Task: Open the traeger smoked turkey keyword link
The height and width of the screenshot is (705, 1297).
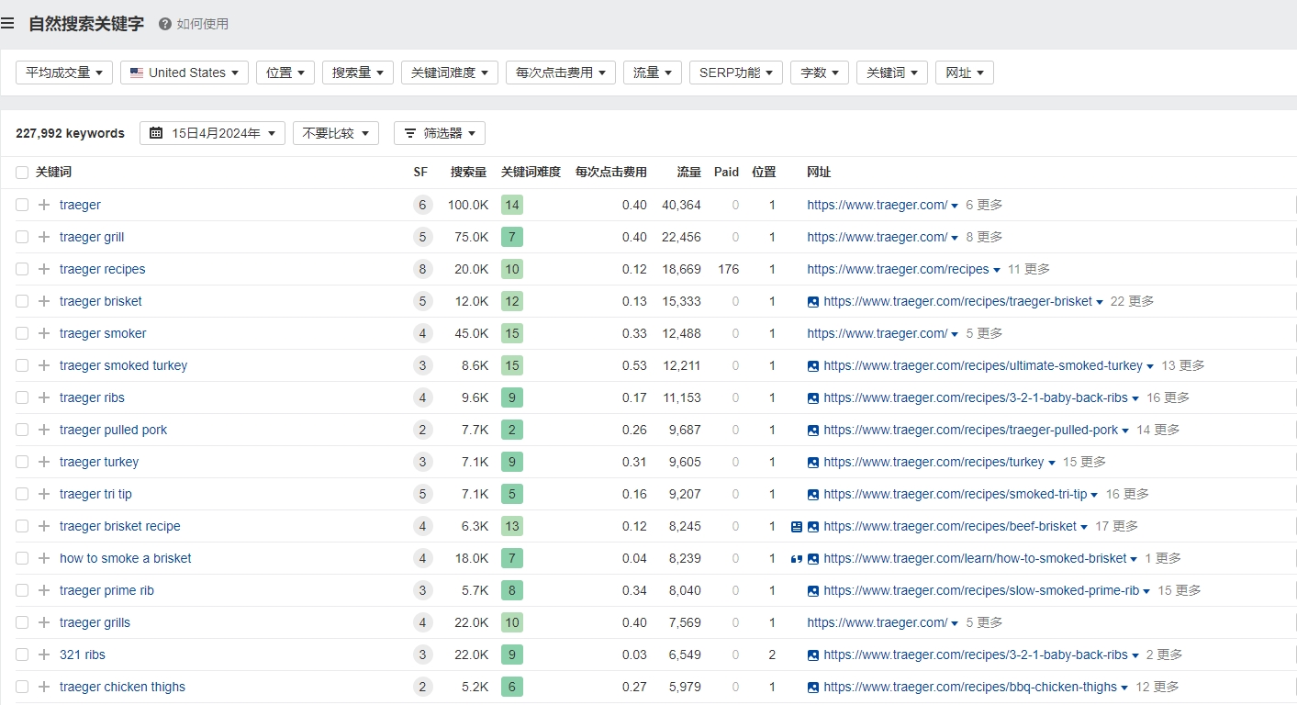Action: pos(123,365)
